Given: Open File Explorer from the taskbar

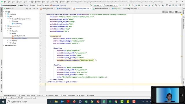Looking at the screenshot, I should 56,102.
